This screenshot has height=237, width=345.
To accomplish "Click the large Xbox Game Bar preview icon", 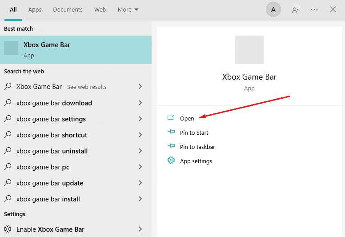I will pos(249,50).
